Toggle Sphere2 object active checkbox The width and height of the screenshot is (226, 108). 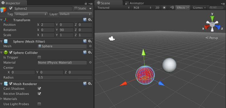pyautogui.click(x=11, y=9)
